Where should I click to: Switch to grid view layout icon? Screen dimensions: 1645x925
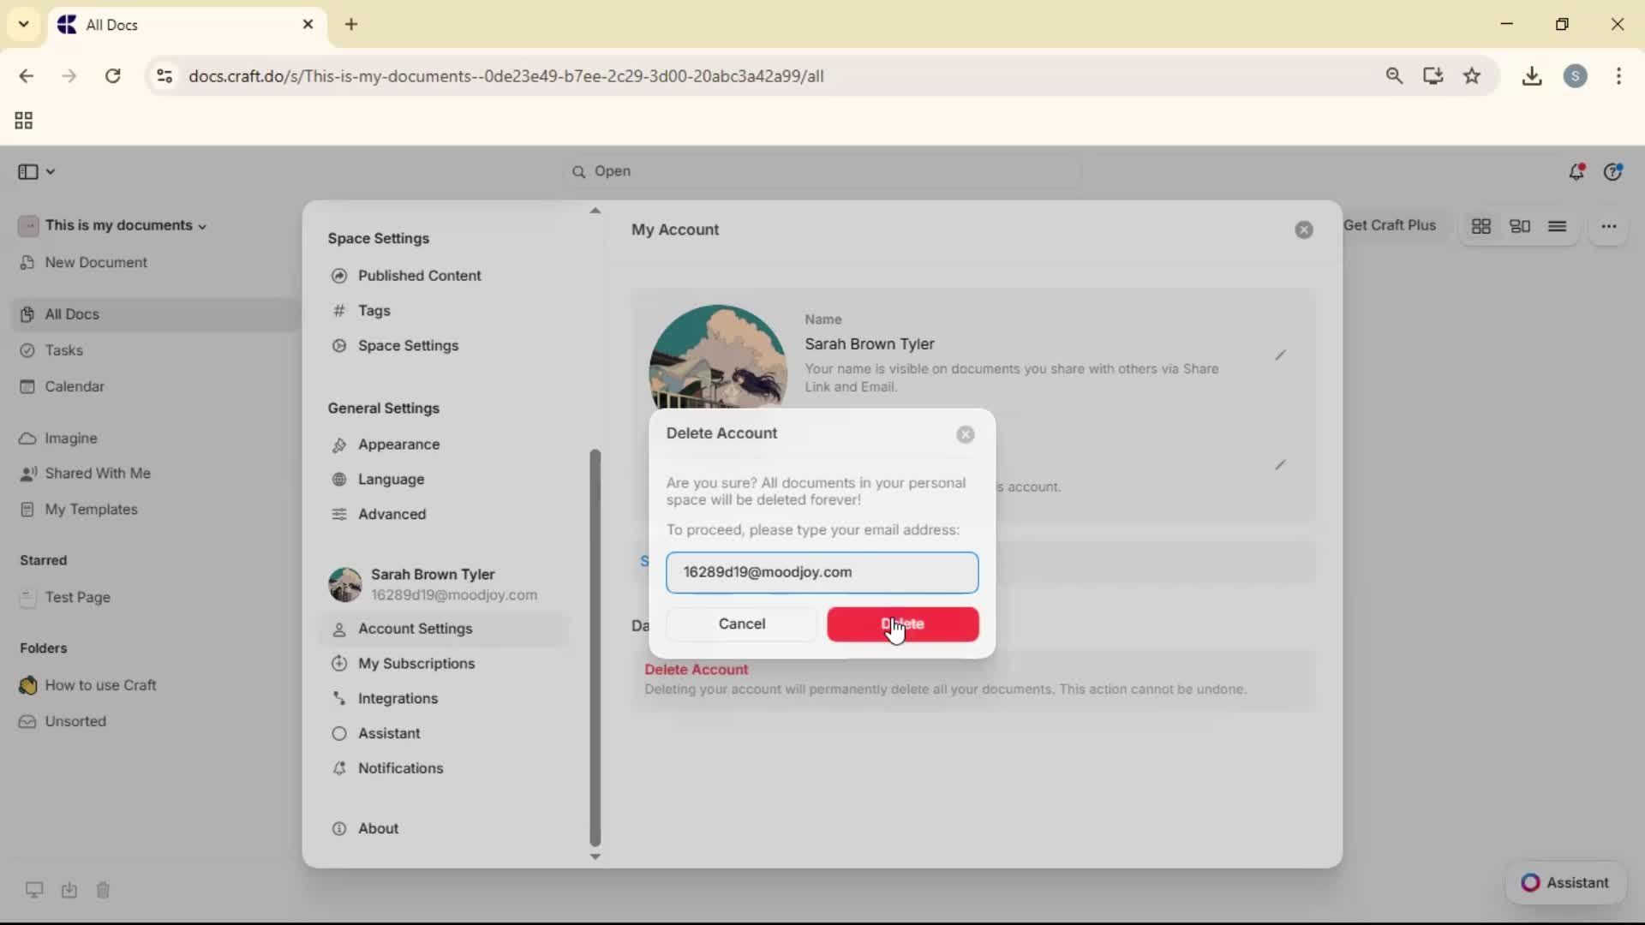coord(1480,226)
